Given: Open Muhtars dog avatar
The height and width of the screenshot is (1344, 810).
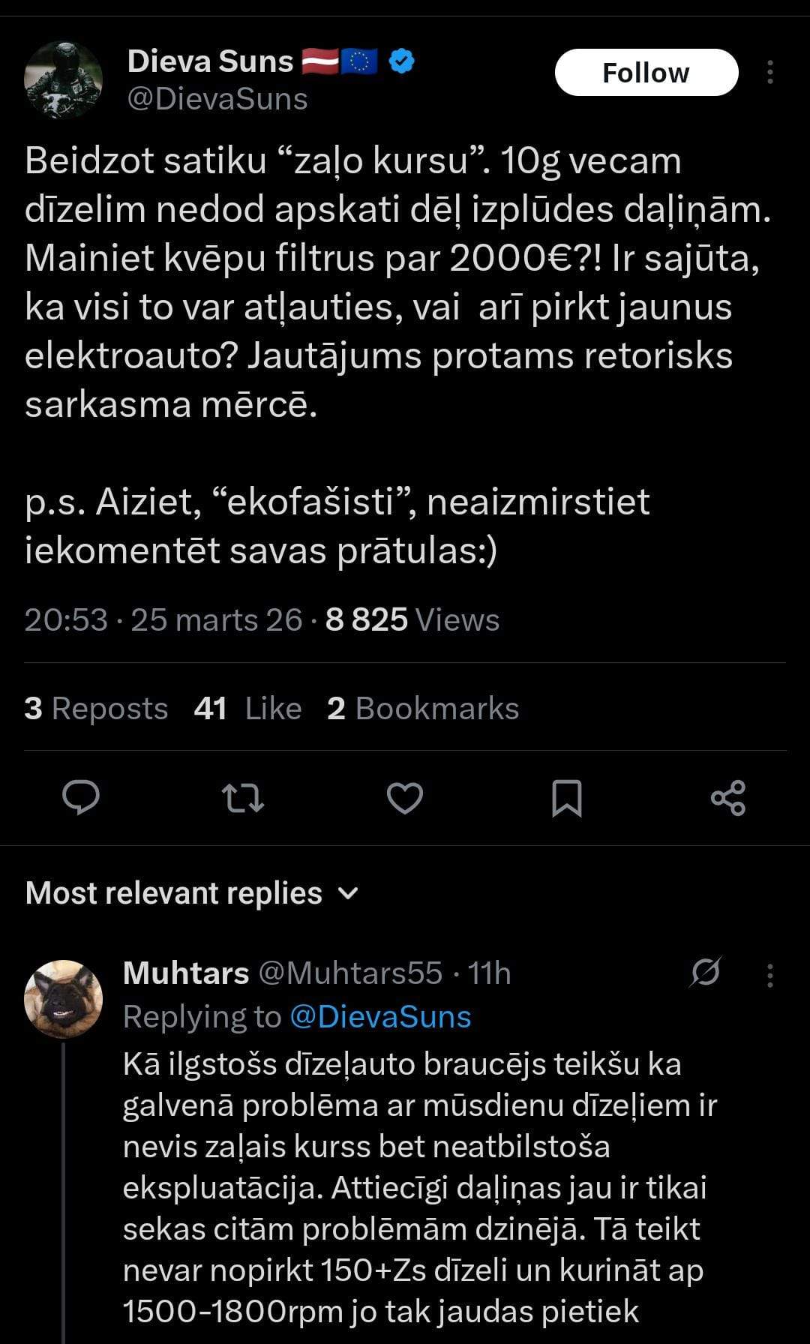Looking at the screenshot, I should point(63,998).
